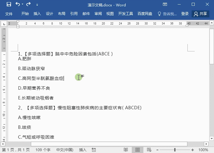Open Customize Quick Access Toolbar dropdown
Image resolution: width=214 pixels, height=153 pixels.
[37, 5]
